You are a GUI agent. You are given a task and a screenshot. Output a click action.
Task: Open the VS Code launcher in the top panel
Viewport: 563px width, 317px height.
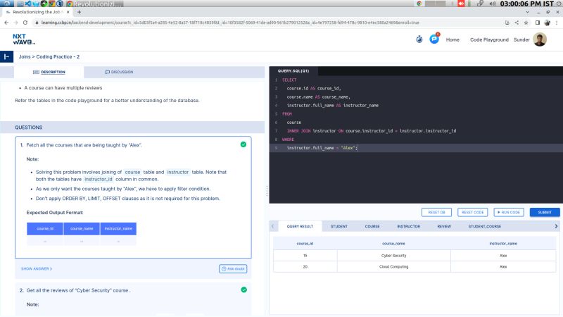pos(28,4)
